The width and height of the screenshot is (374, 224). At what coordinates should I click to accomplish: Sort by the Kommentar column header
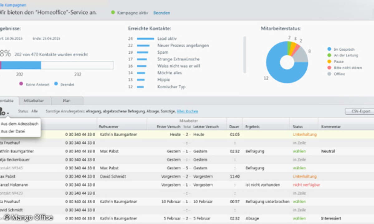point(331,127)
